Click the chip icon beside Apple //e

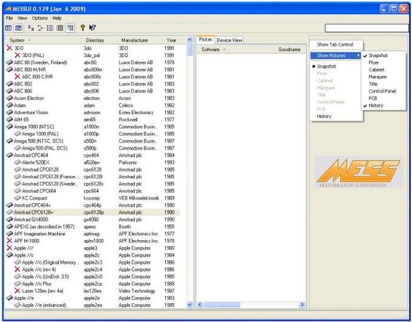10,298
